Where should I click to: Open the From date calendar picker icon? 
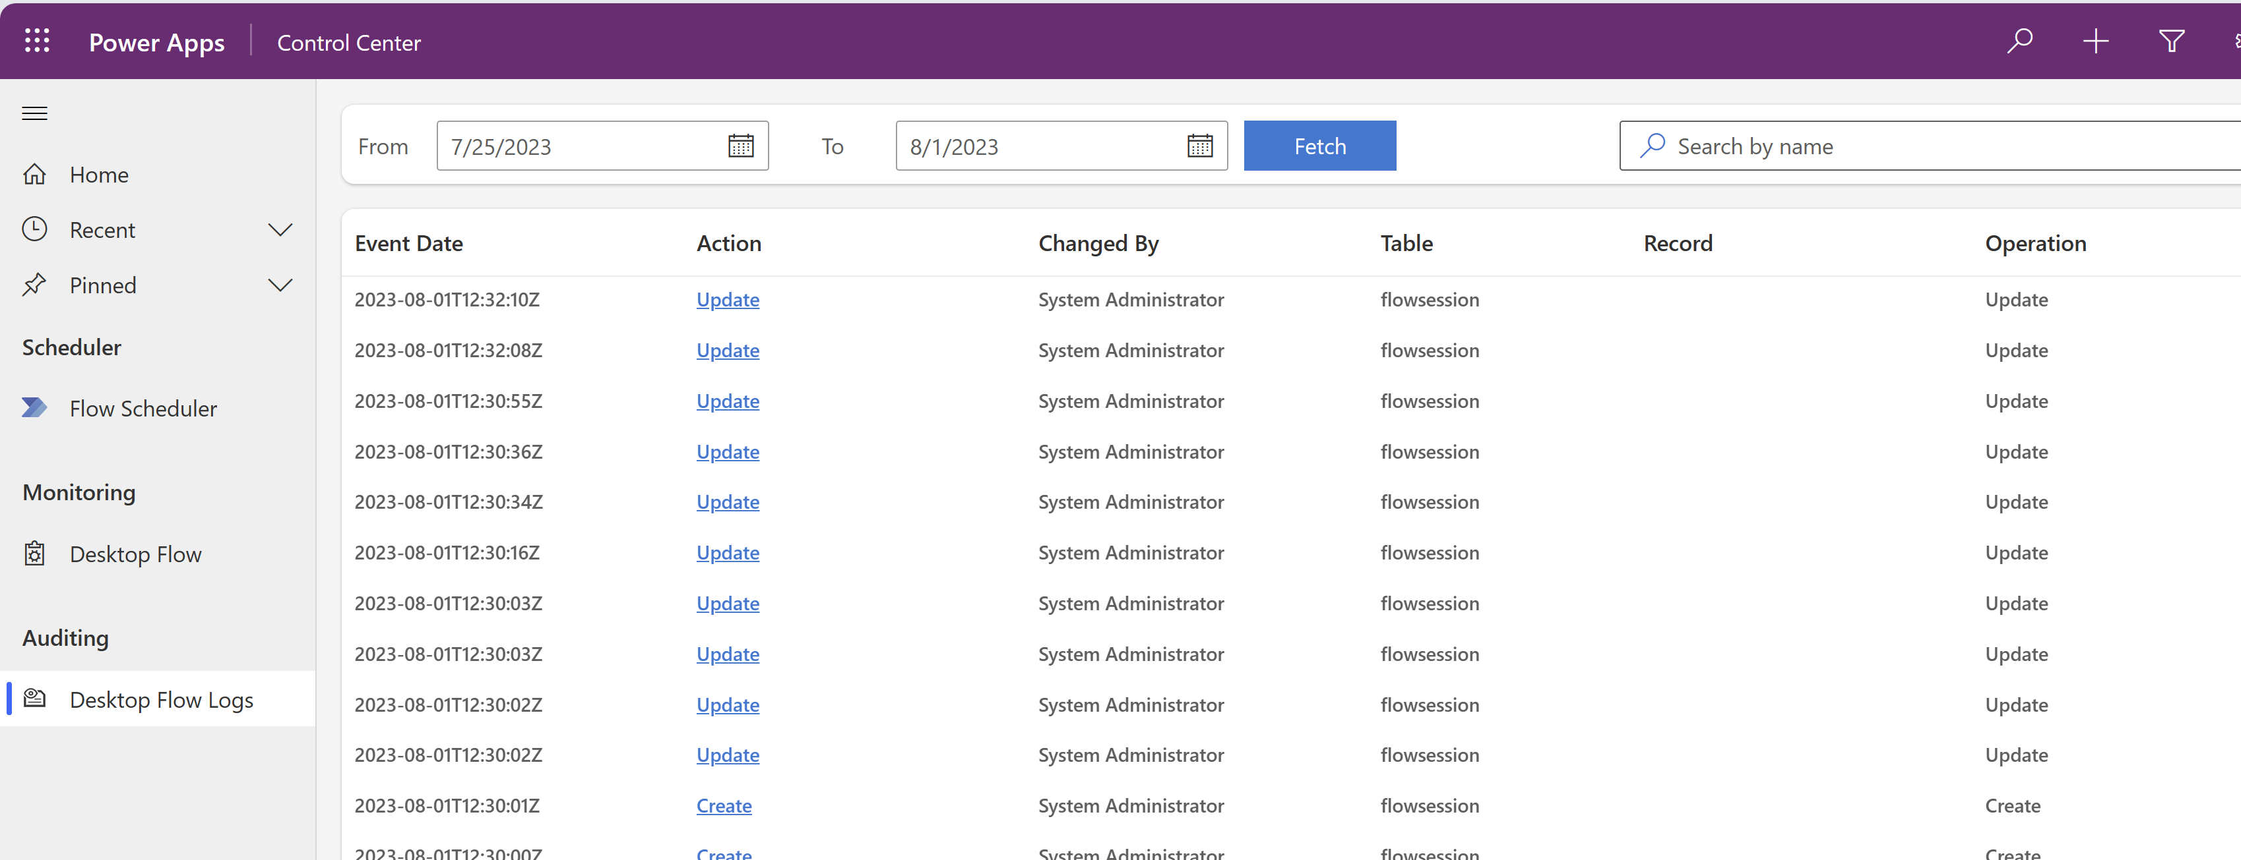740,145
